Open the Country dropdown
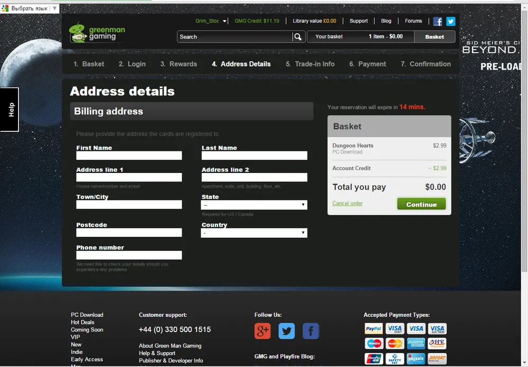Screen dimensions: 528x367 pyautogui.click(x=254, y=233)
